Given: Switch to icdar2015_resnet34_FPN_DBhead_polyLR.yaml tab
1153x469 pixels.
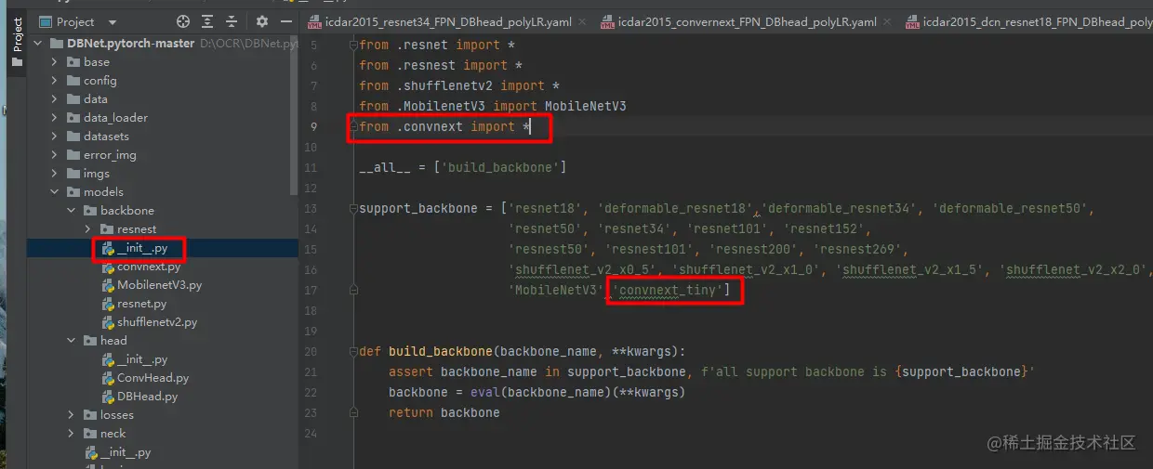Looking at the screenshot, I should pos(448,21).
